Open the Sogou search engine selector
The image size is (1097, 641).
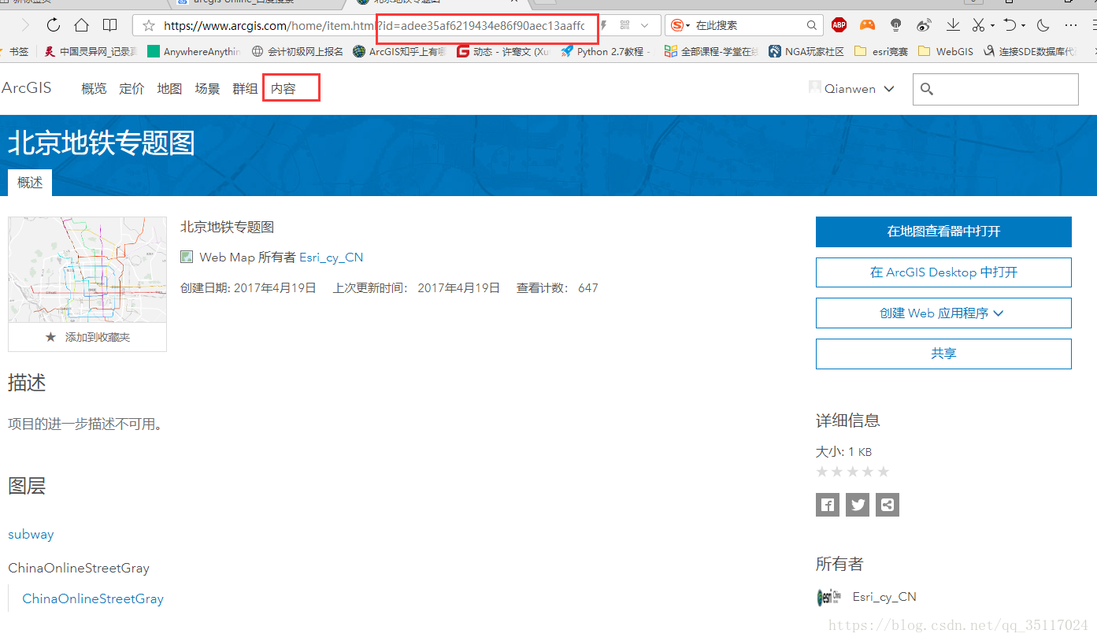click(680, 25)
